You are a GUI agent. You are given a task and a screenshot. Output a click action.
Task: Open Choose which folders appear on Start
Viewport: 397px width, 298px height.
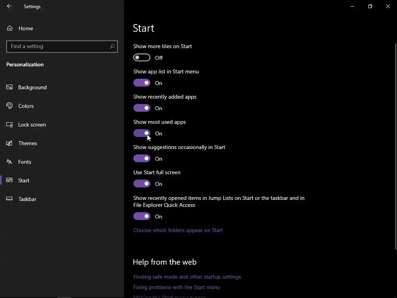178,230
